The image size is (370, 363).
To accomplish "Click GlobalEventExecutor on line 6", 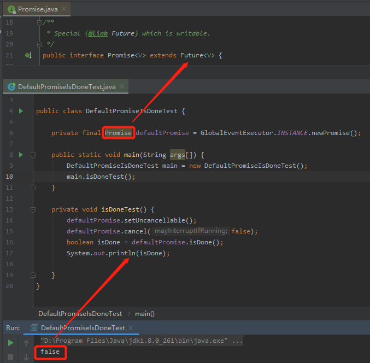I will (237, 133).
